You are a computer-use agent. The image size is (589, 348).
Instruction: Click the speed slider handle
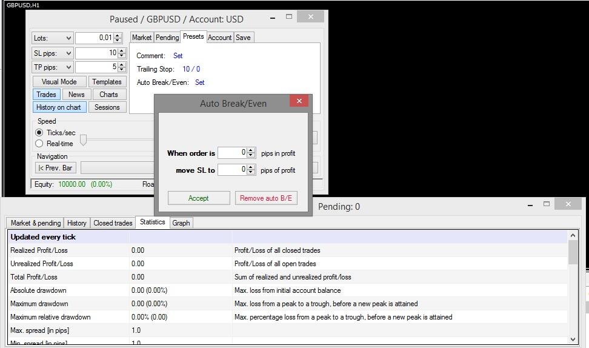[84, 140]
